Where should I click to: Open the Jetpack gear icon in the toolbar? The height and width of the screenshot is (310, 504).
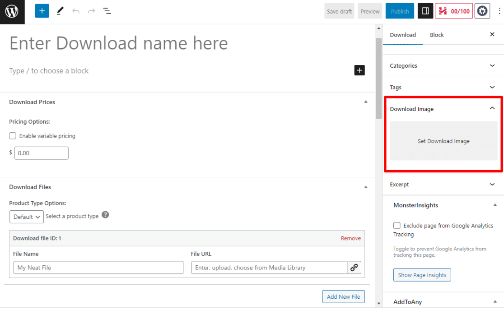click(x=482, y=10)
